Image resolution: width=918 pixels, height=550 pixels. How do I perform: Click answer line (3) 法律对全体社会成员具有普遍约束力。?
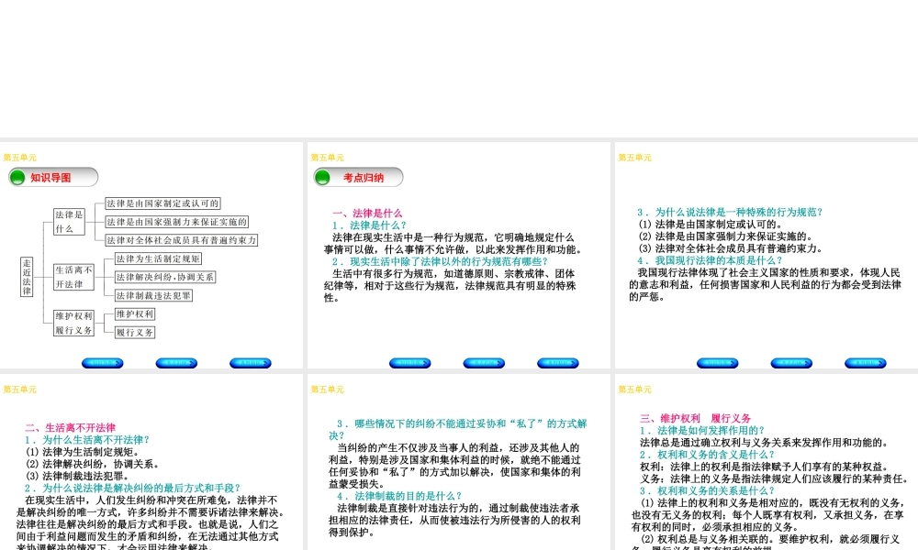pyautogui.click(x=731, y=247)
